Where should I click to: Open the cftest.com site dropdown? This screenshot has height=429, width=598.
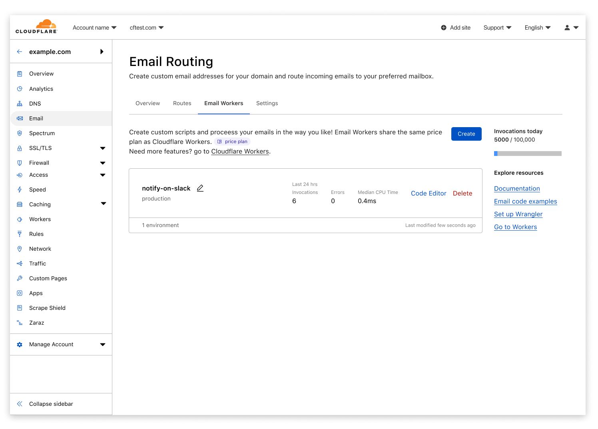pyautogui.click(x=147, y=28)
